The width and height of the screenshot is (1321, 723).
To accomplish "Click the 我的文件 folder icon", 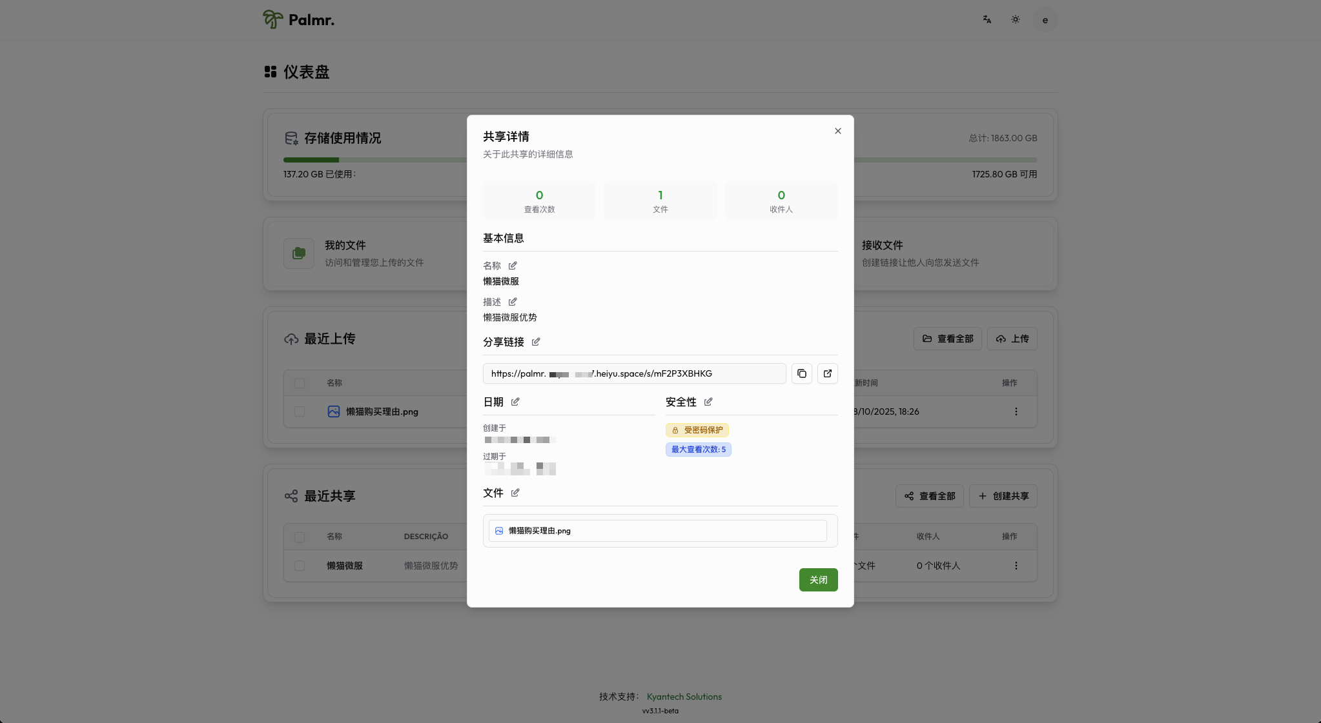I will [x=299, y=253].
